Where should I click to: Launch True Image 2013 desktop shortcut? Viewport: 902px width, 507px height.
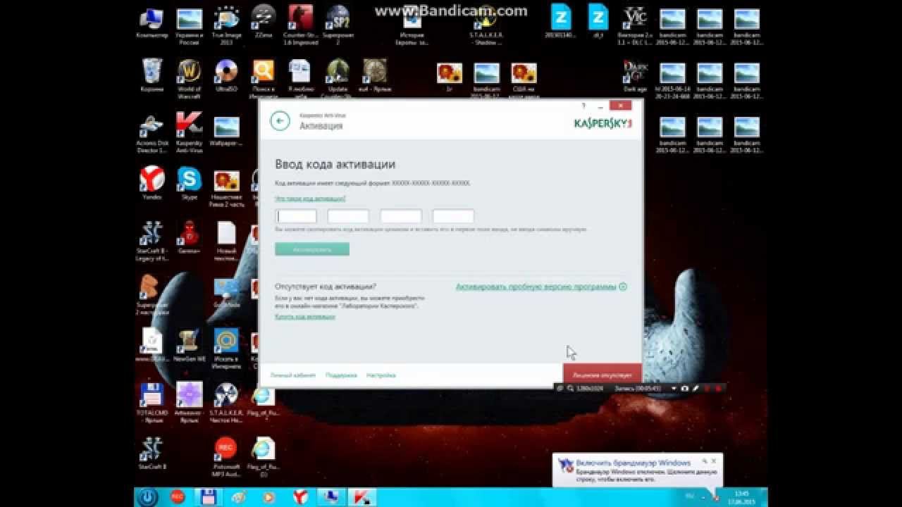226,26
